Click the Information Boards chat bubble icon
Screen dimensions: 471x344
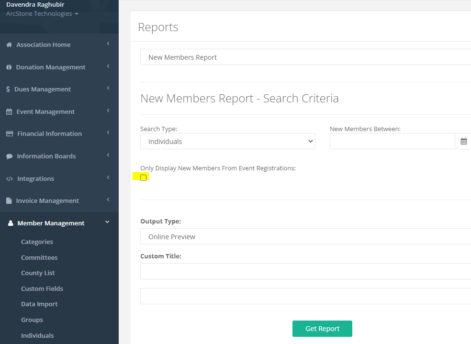[x=9, y=156]
